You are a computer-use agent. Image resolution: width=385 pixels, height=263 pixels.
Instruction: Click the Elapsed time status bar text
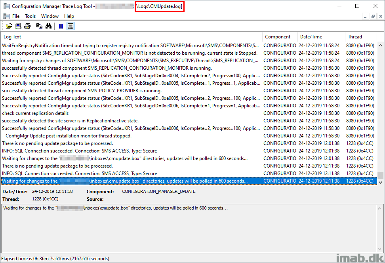click(55, 259)
